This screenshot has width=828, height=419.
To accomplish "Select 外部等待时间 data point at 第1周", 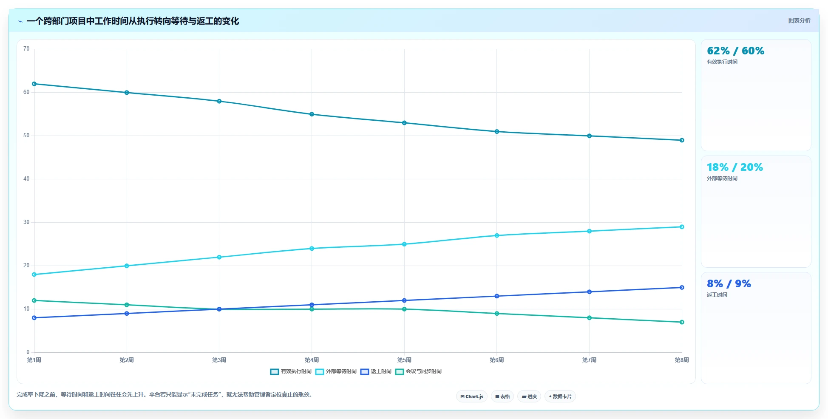I will pyautogui.click(x=34, y=275).
